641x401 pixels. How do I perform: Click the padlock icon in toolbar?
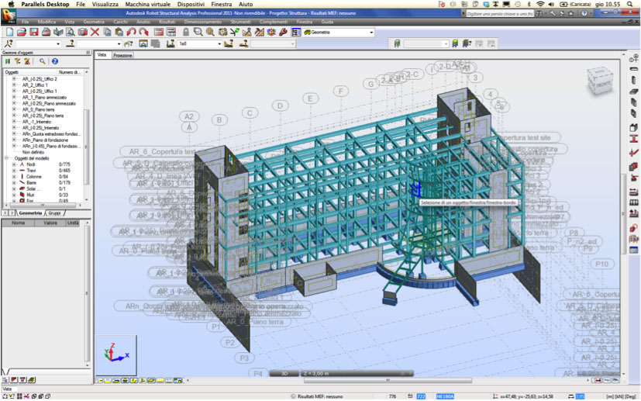tap(186, 32)
